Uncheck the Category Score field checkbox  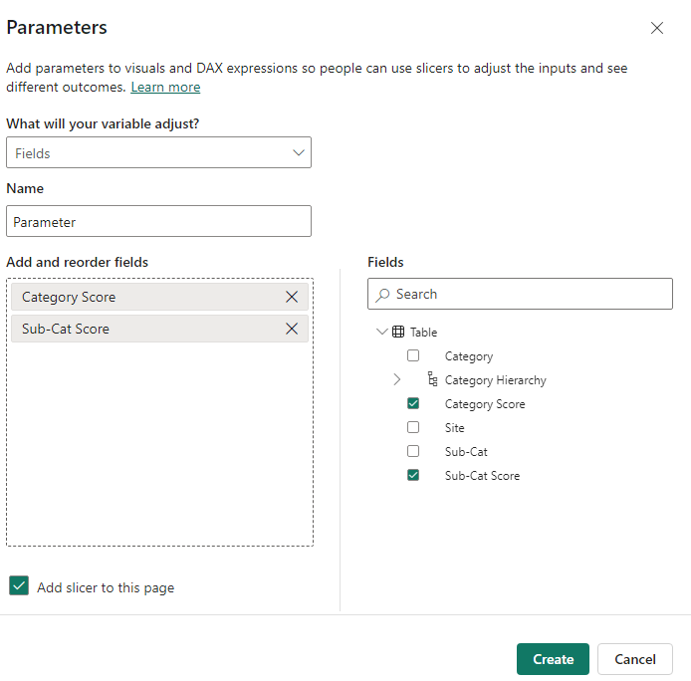(x=413, y=403)
